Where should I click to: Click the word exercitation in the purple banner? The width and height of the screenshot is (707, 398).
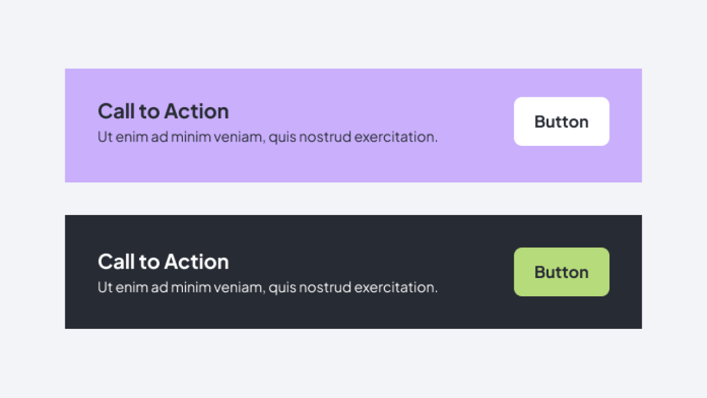pos(395,137)
